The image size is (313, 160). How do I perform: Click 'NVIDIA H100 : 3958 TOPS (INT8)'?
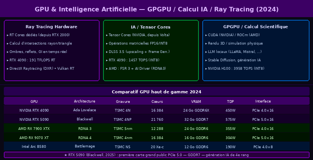tap(236, 69)
